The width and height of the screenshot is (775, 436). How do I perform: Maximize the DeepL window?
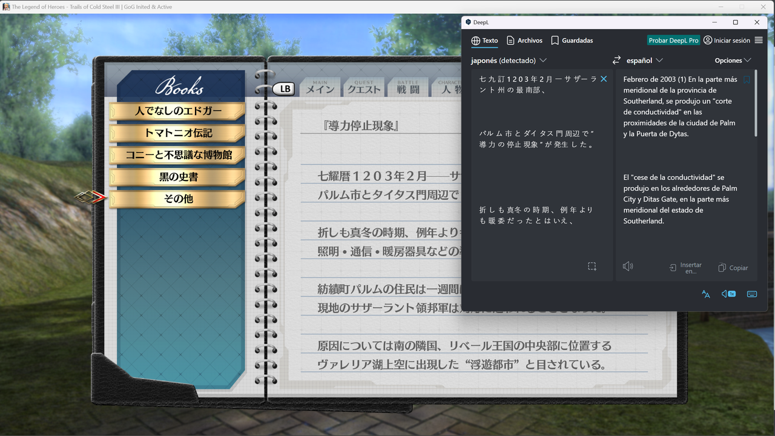(736, 22)
